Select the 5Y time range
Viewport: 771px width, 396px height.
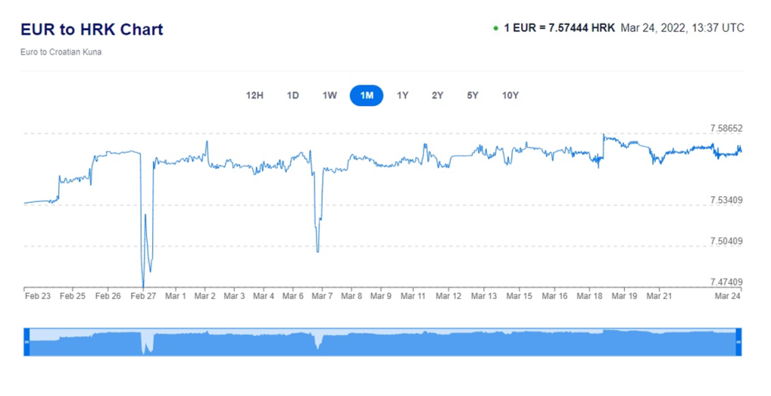coord(472,95)
